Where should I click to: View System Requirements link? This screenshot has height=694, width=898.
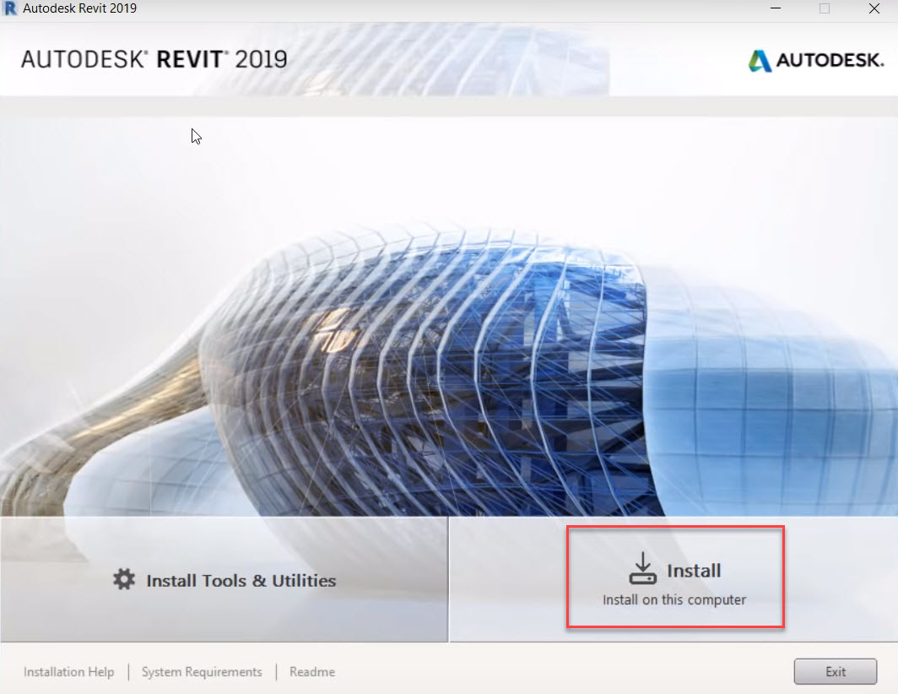[x=202, y=672]
